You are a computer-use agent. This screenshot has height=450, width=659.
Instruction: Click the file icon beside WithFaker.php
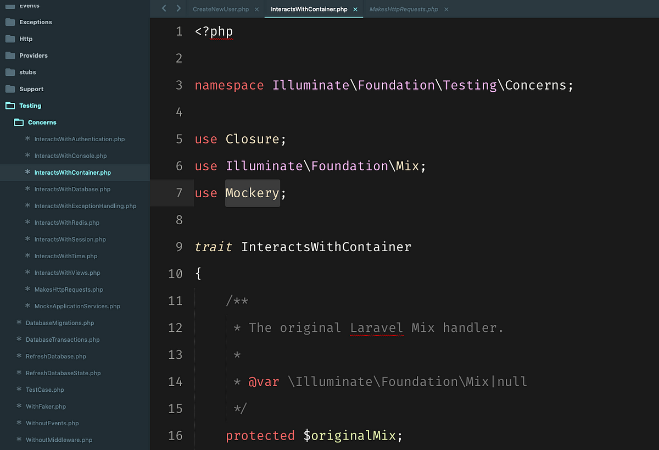pyautogui.click(x=19, y=406)
